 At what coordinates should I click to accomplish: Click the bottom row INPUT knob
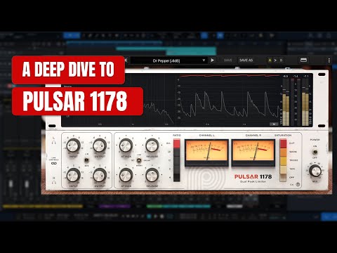(x=74, y=175)
